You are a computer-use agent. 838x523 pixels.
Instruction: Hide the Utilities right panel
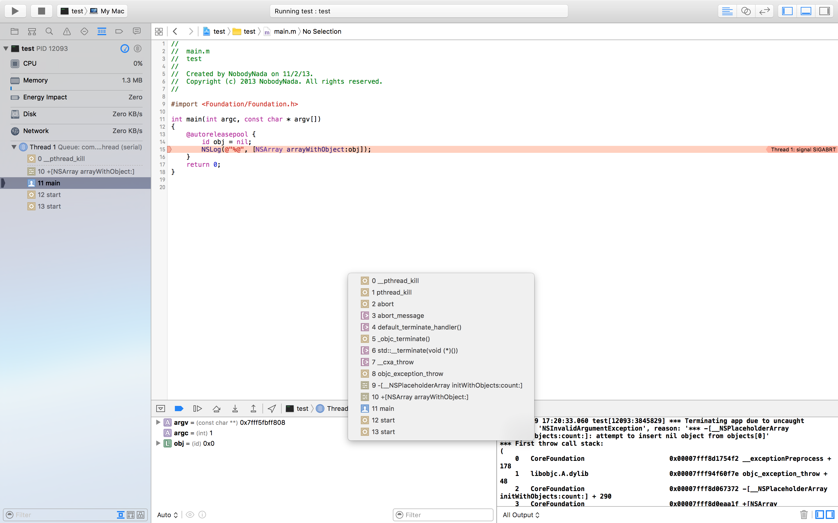tap(825, 11)
